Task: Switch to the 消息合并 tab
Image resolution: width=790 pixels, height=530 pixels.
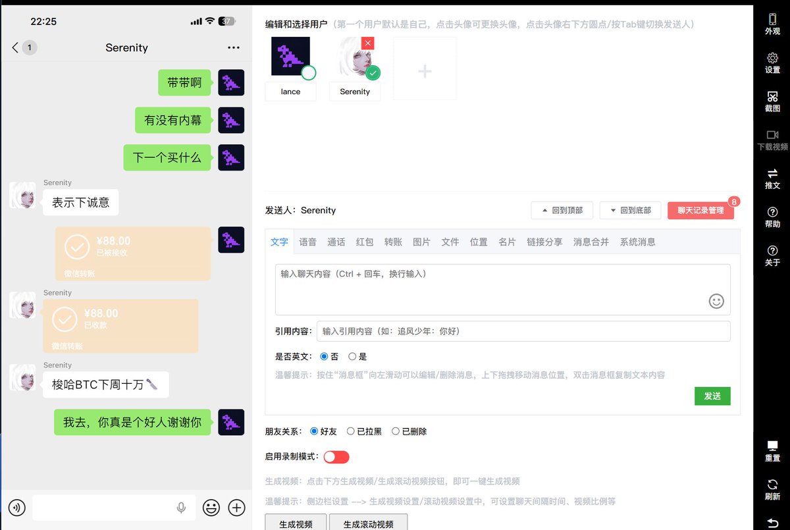Action: click(x=591, y=242)
